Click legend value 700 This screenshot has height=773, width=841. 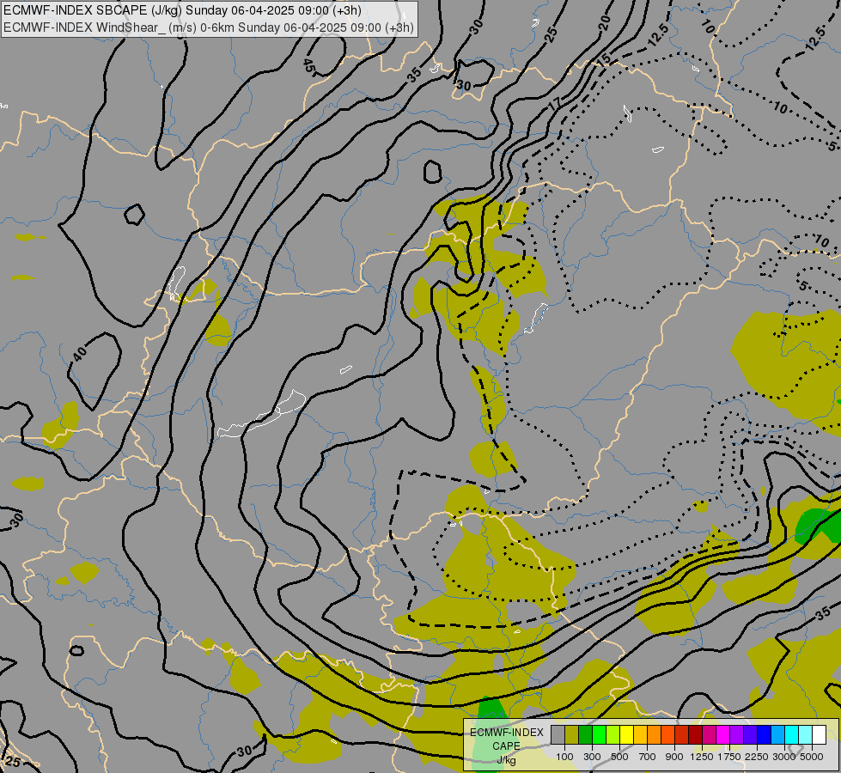pos(648,757)
